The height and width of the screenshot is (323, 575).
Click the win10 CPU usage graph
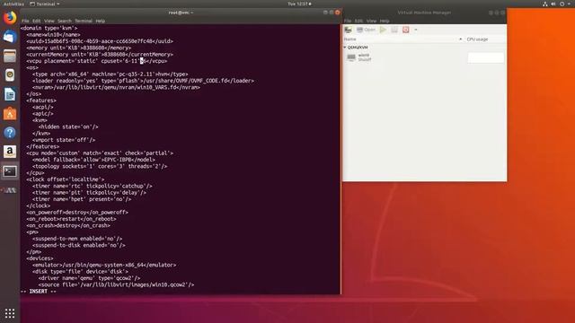(485, 57)
